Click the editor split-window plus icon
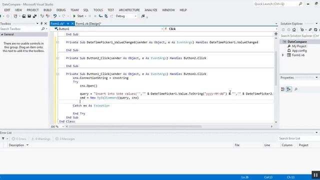320x180 pixels. pos(276,34)
